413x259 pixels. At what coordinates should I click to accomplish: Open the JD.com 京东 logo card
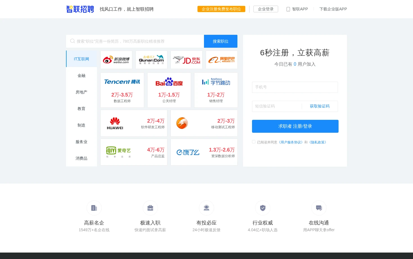point(187,60)
